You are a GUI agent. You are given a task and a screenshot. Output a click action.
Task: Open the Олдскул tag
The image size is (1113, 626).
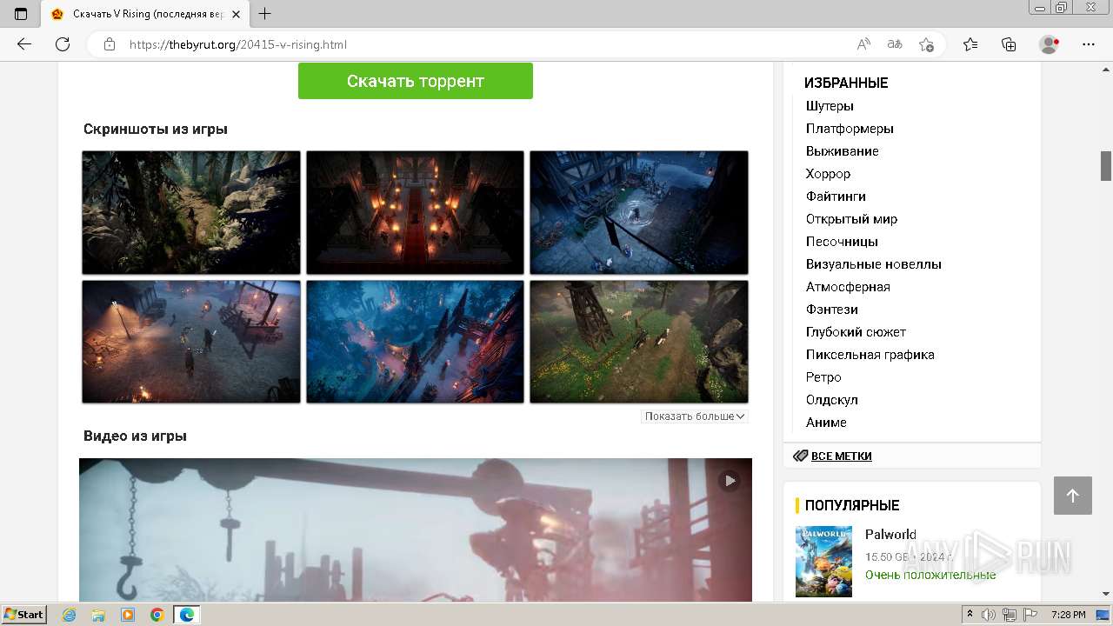[x=832, y=400]
